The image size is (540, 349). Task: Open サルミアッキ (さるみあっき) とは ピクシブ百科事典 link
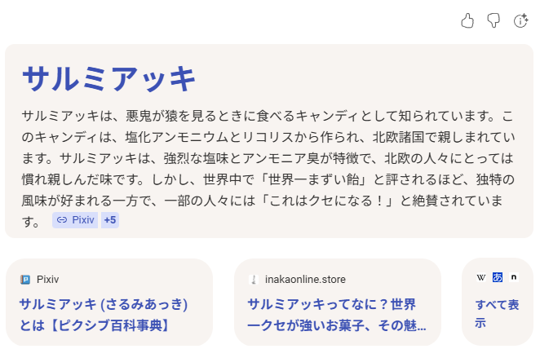point(104,315)
